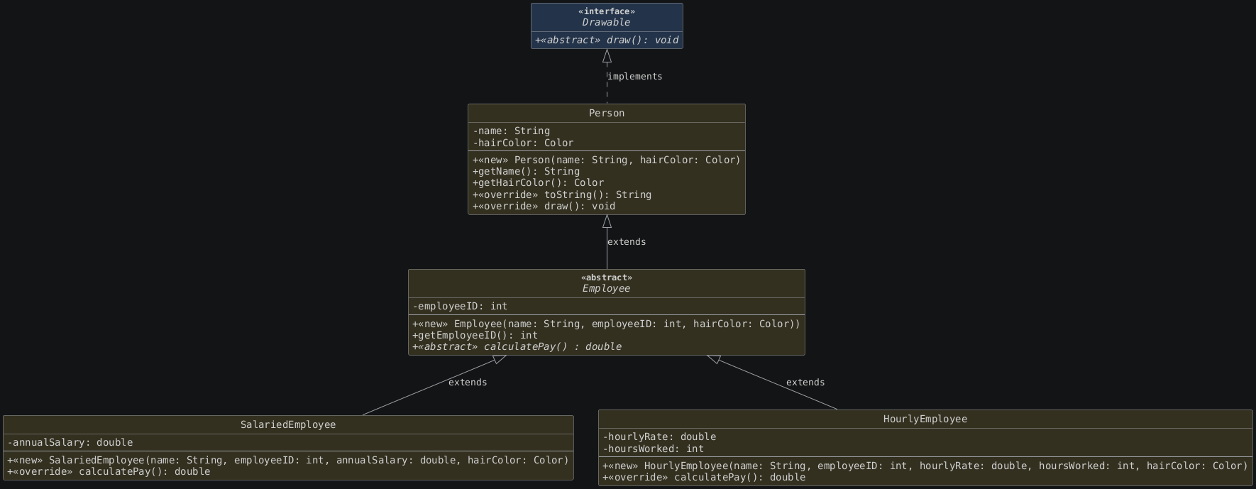The width and height of the screenshot is (1256, 489).
Task: Select the abstract calculatePay() : double method
Action: [517, 346]
